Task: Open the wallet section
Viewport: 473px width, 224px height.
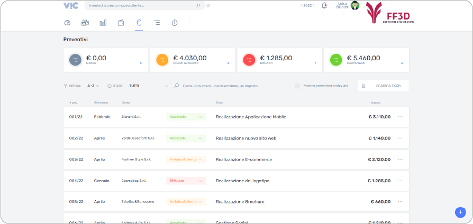Action: 121,23
